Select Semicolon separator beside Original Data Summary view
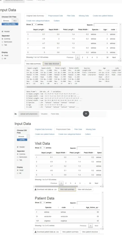The image size is (122, 238). (3, 42)
